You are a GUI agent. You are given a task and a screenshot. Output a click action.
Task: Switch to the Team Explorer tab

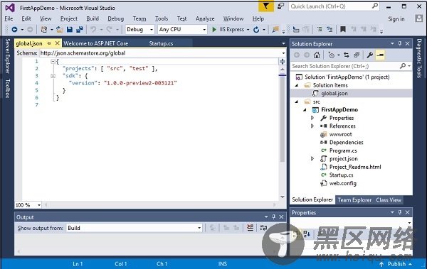[x=354, y=200]
